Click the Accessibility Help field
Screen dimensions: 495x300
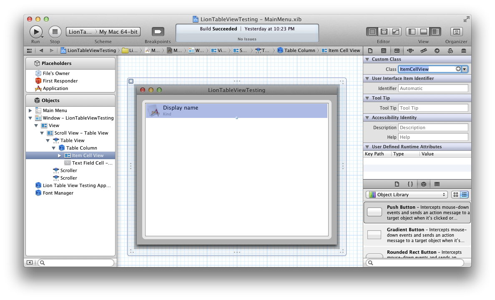pyautogui.click(x=433, y=137)
